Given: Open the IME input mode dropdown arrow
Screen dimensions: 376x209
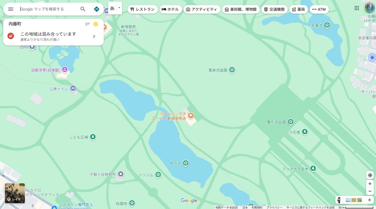Looking at the screenshot, I should pos(120,8).
